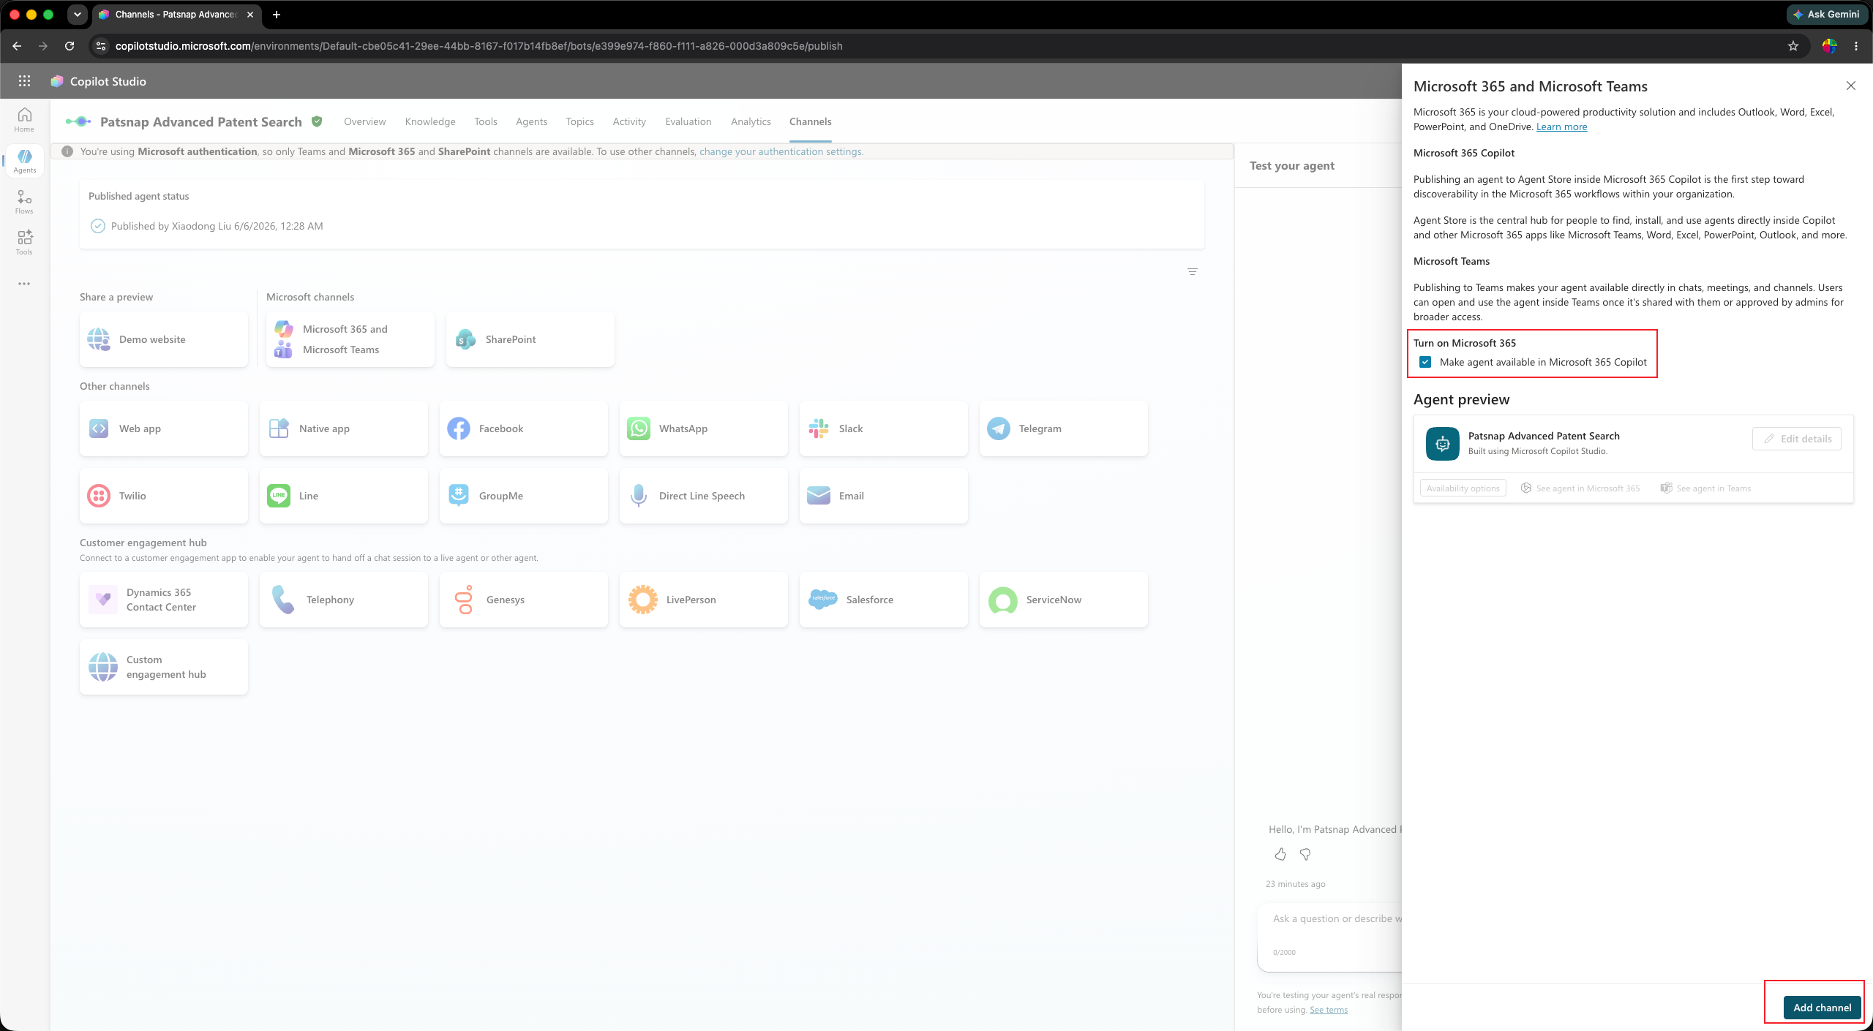Image resolution: width=1873 pixels, height=1031 pixels.
Task: Select the Line channel
Action: (344, 496)
